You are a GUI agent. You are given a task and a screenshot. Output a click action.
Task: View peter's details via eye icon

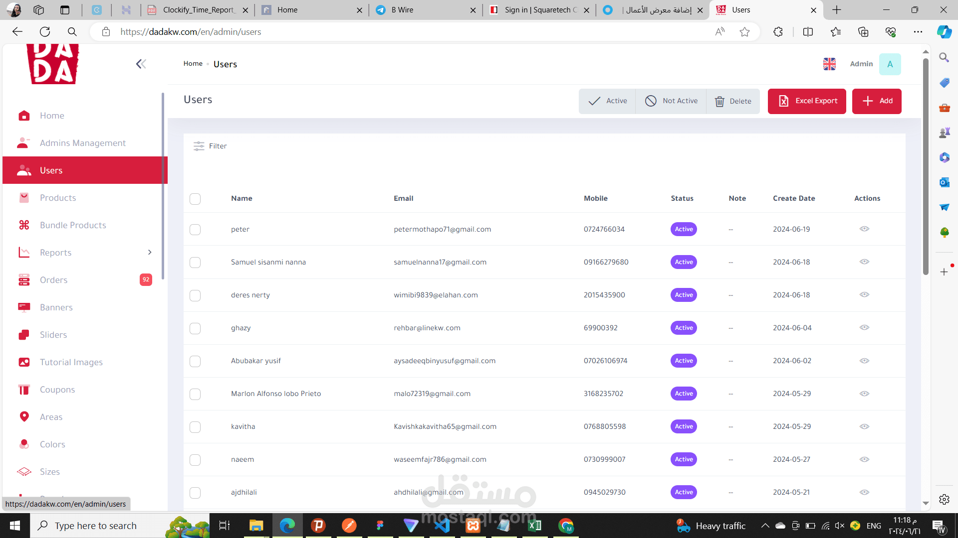[x=864, y=229]
